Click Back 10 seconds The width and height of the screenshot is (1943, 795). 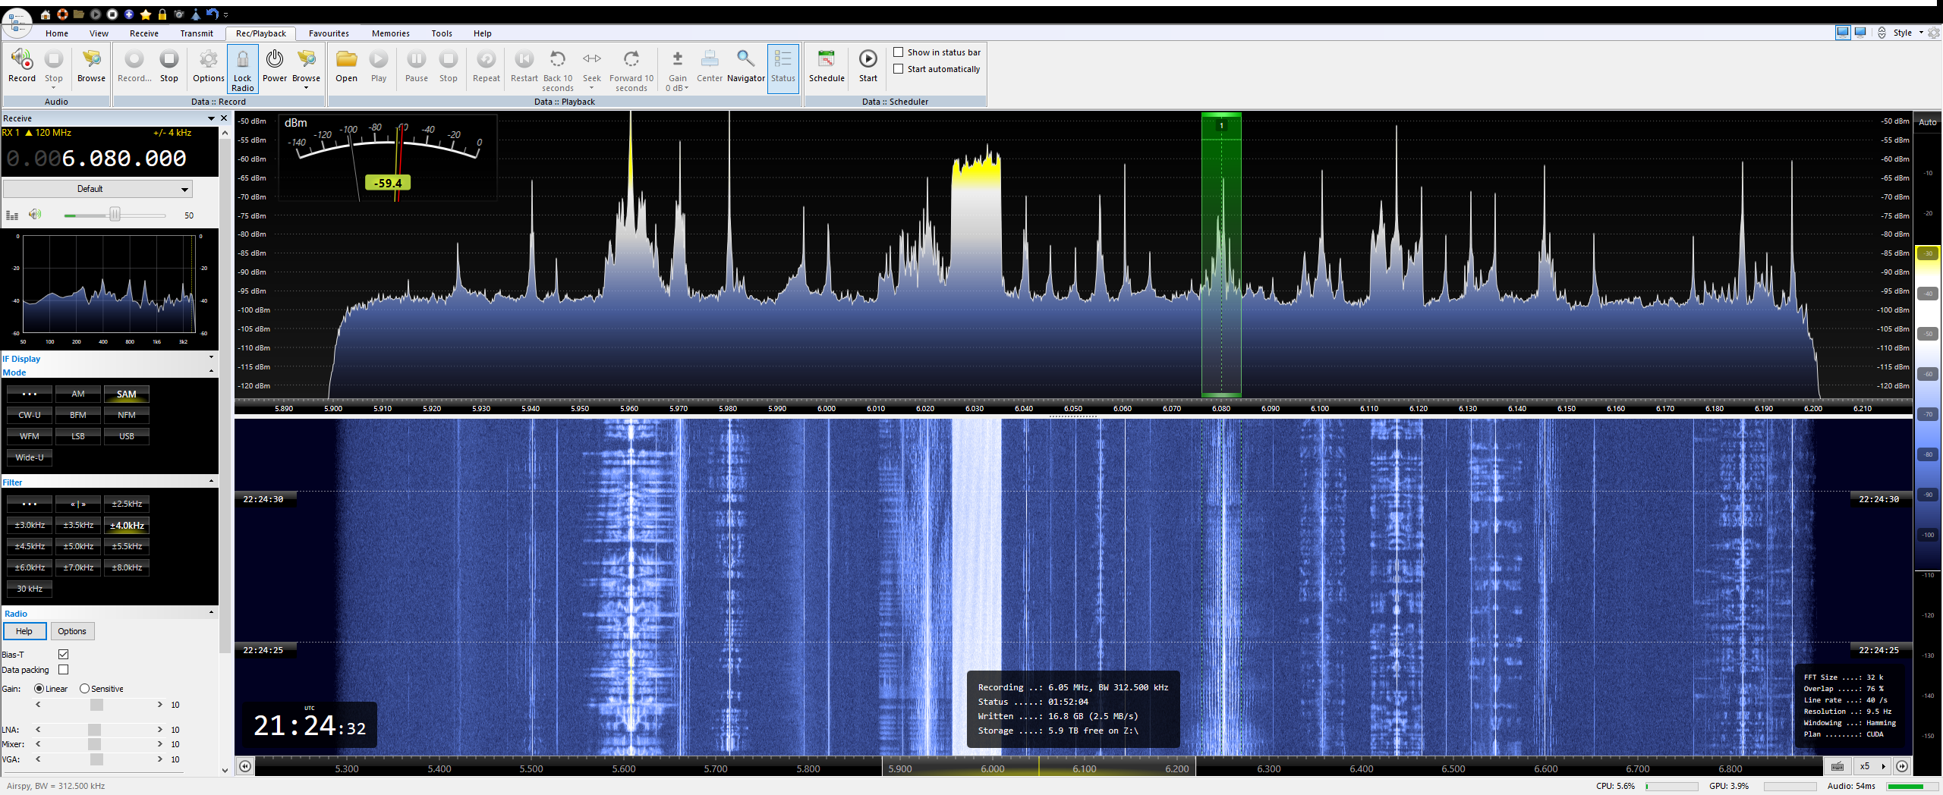point(558,69)
